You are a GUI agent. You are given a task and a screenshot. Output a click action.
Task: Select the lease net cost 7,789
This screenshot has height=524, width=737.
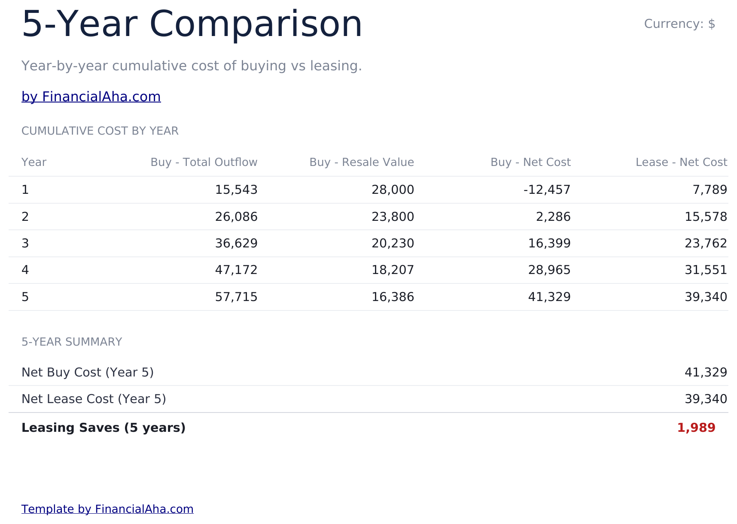[x=710, y=190]
